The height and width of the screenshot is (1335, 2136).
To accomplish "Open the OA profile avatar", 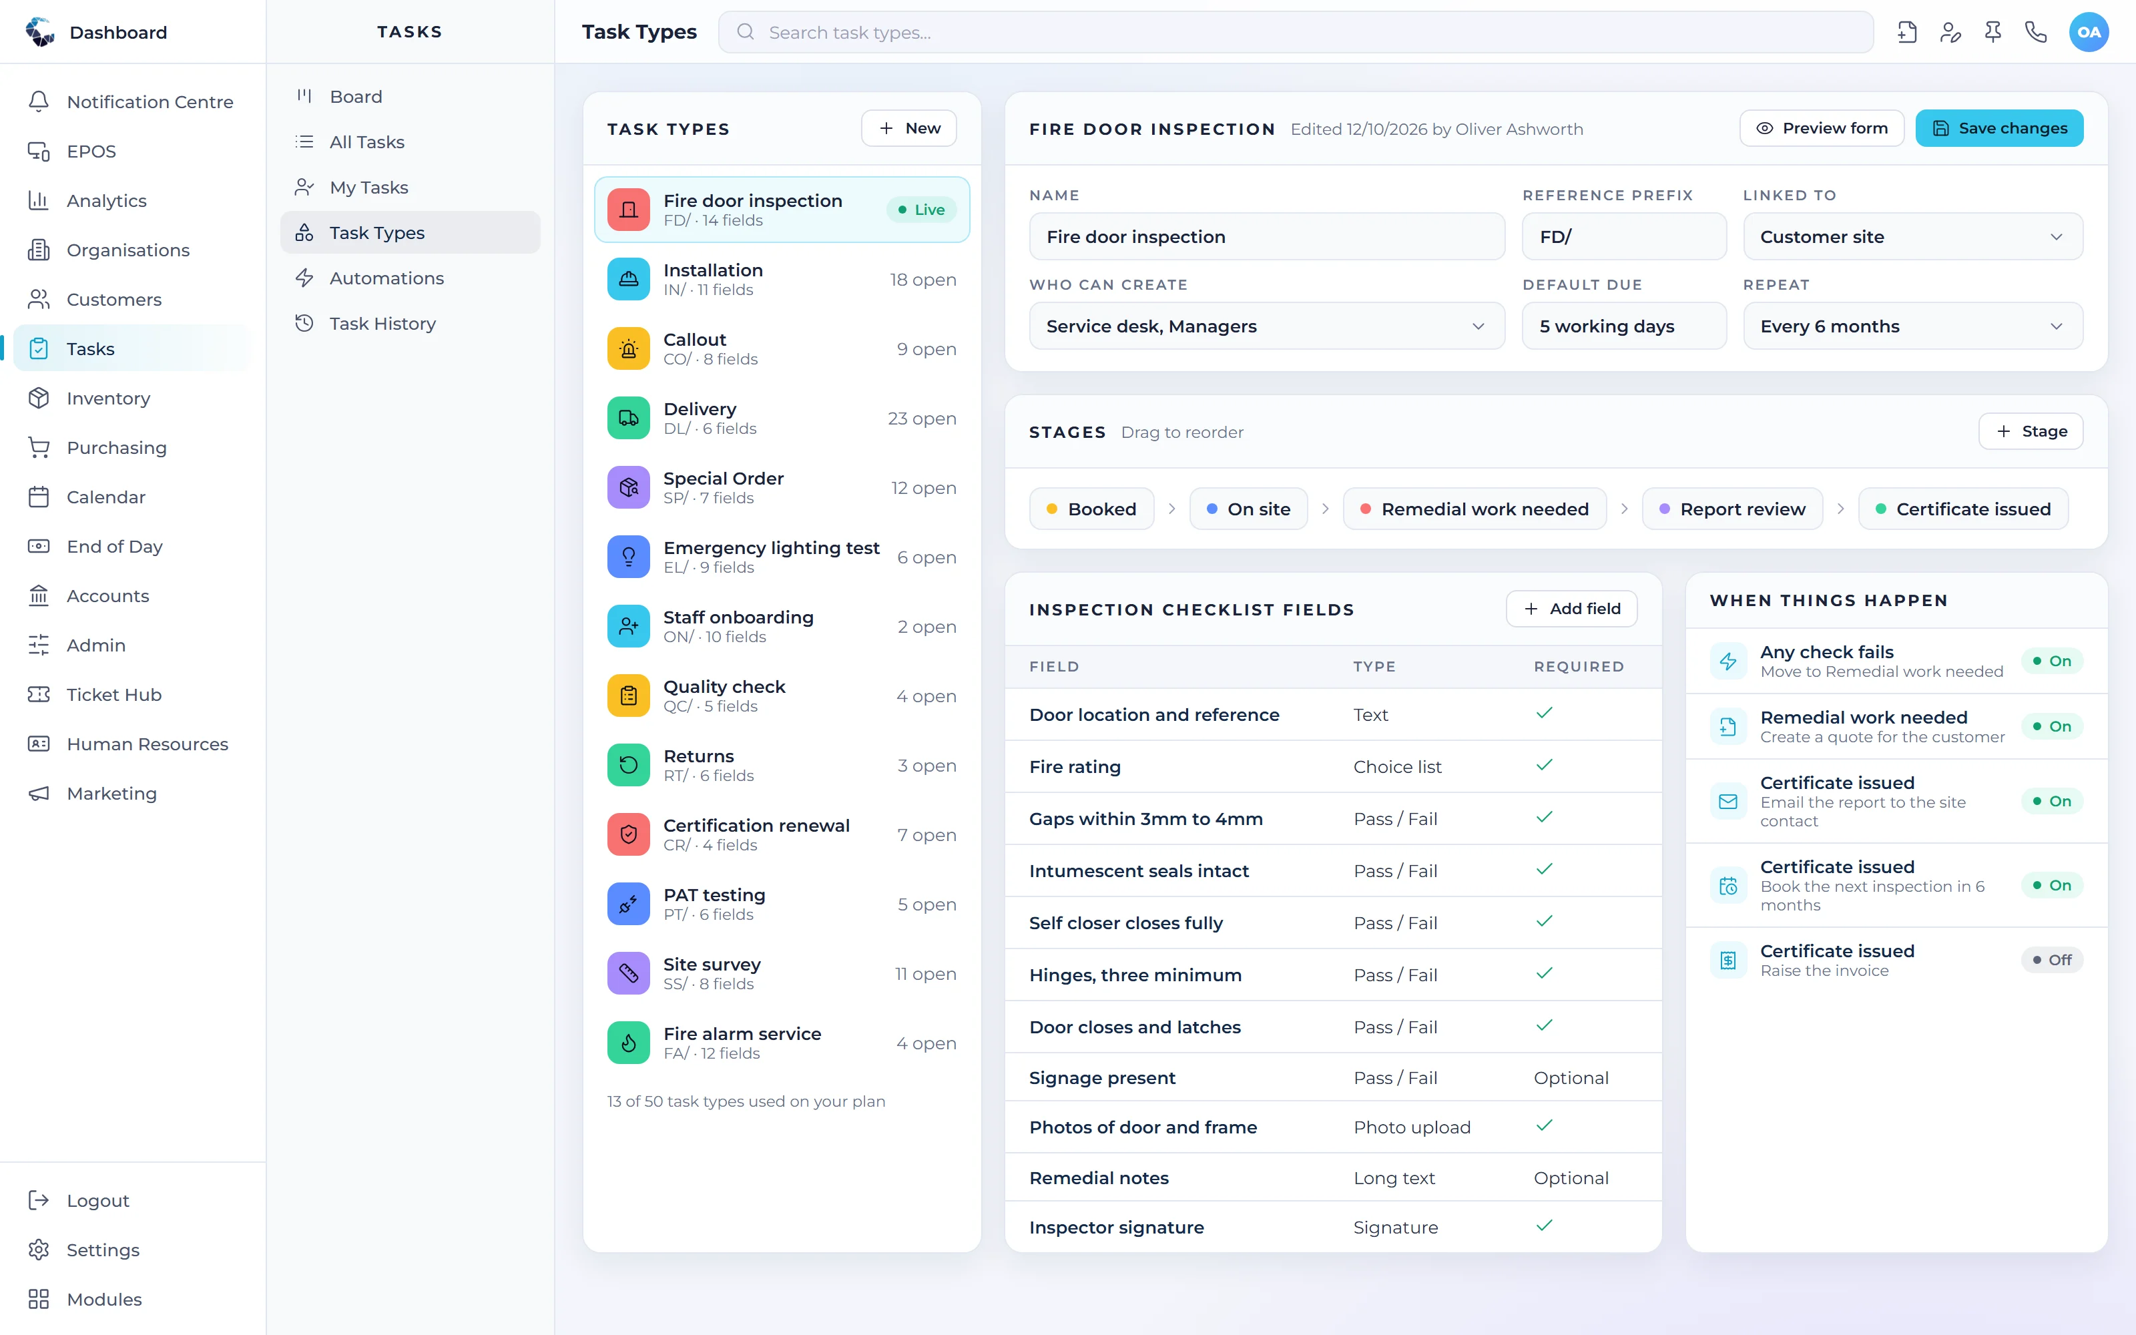I will [x=2089, y=33].
